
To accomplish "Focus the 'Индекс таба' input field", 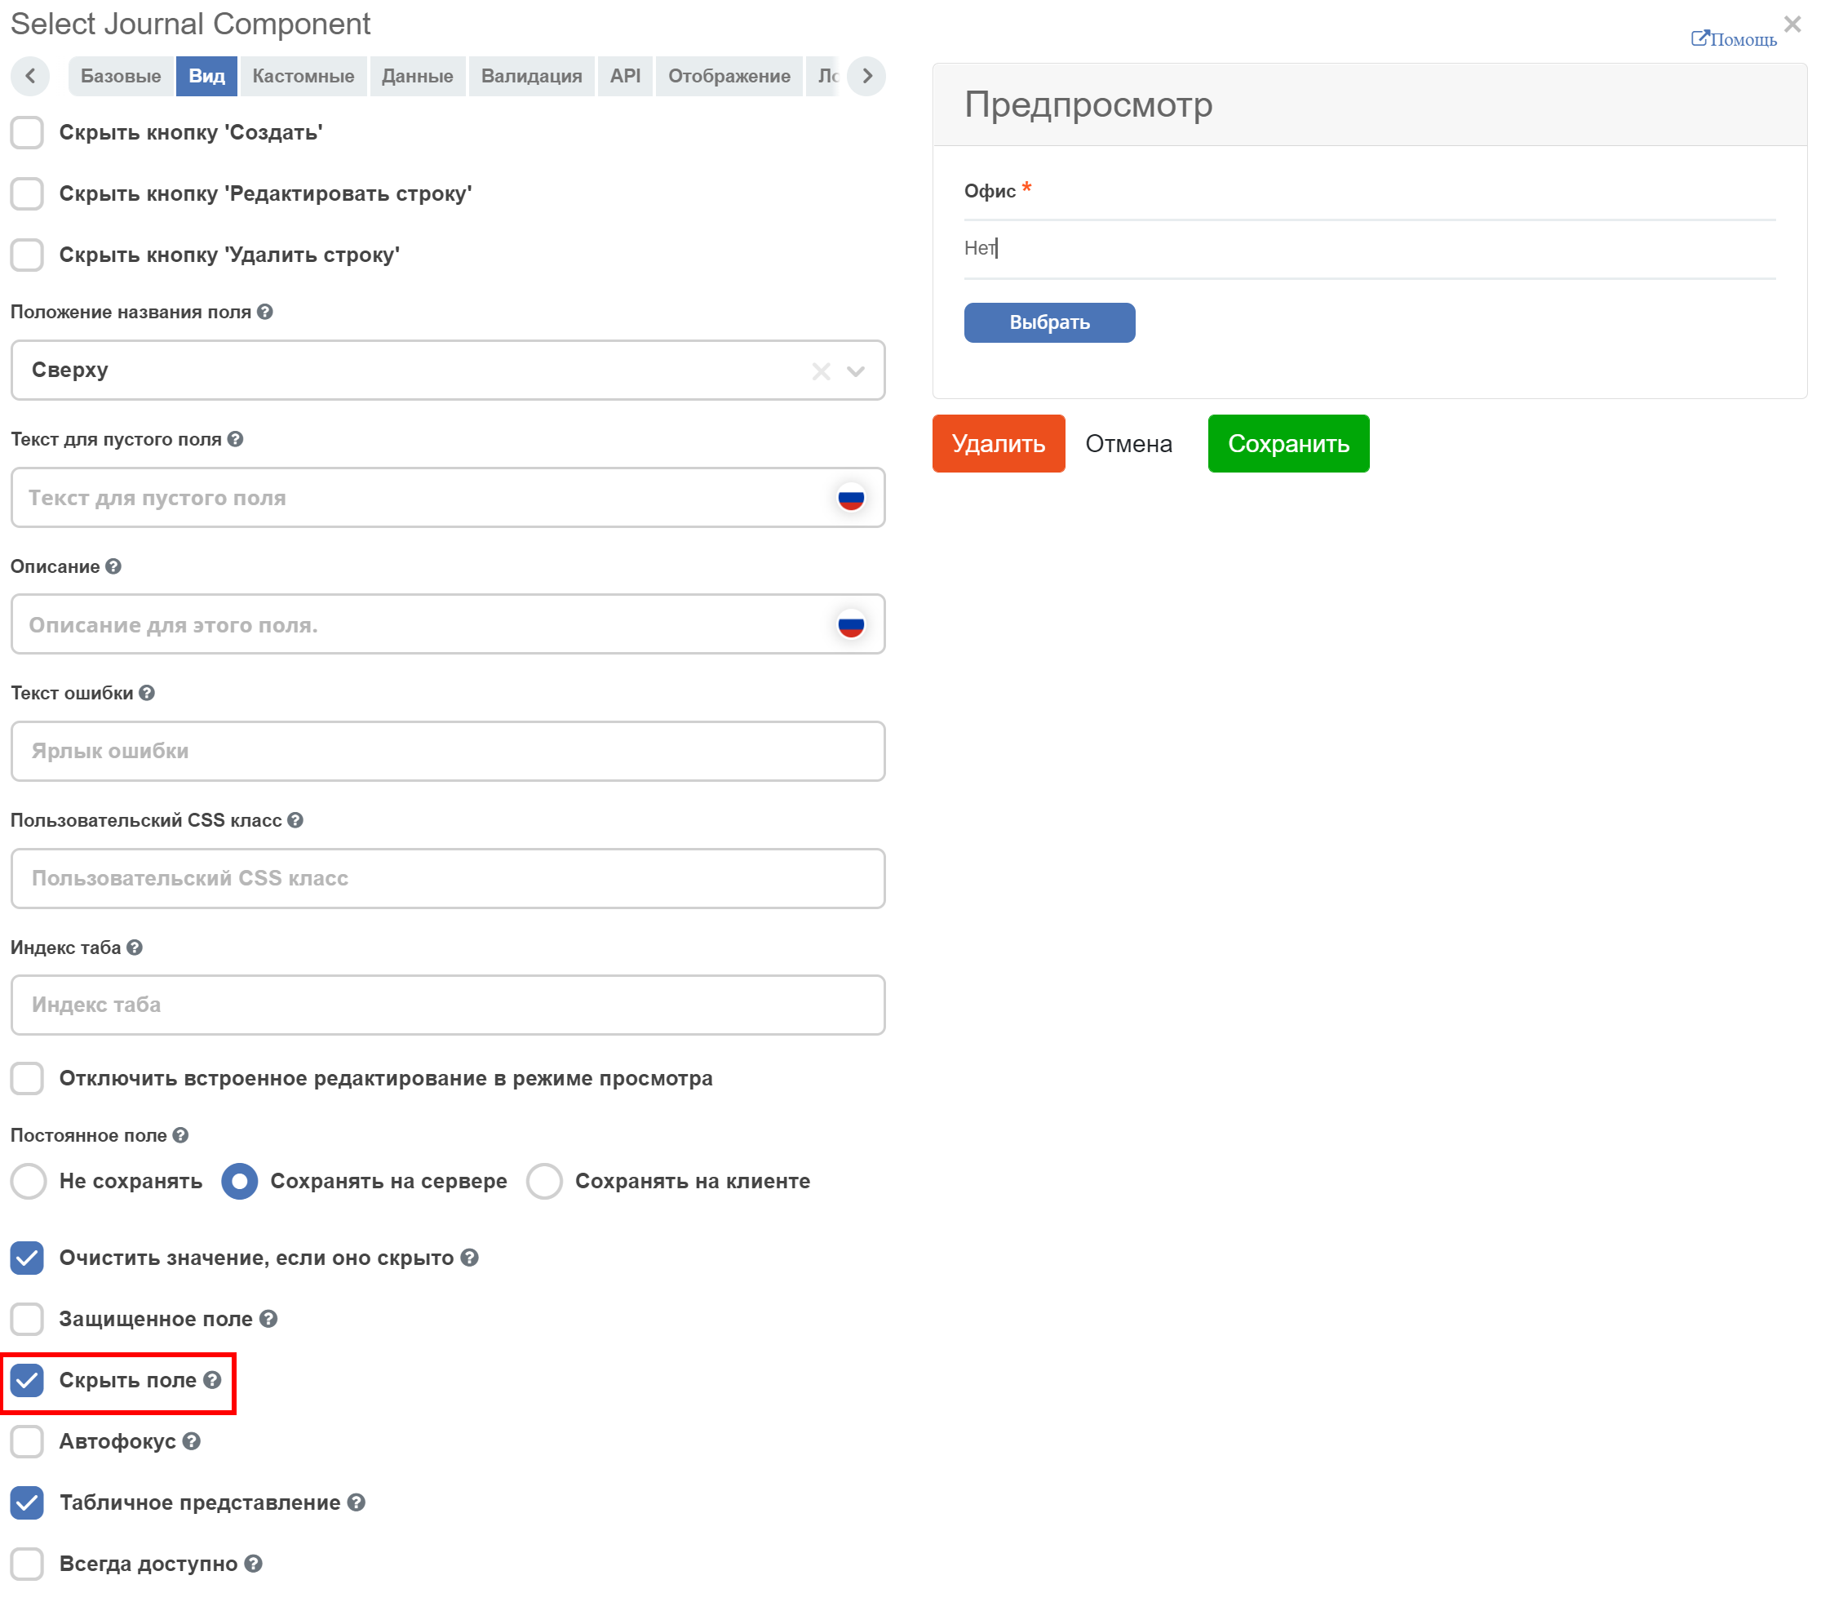I will click(448, 1006).
